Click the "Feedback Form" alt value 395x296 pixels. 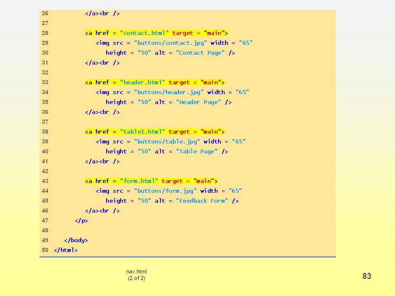(202, 201)
